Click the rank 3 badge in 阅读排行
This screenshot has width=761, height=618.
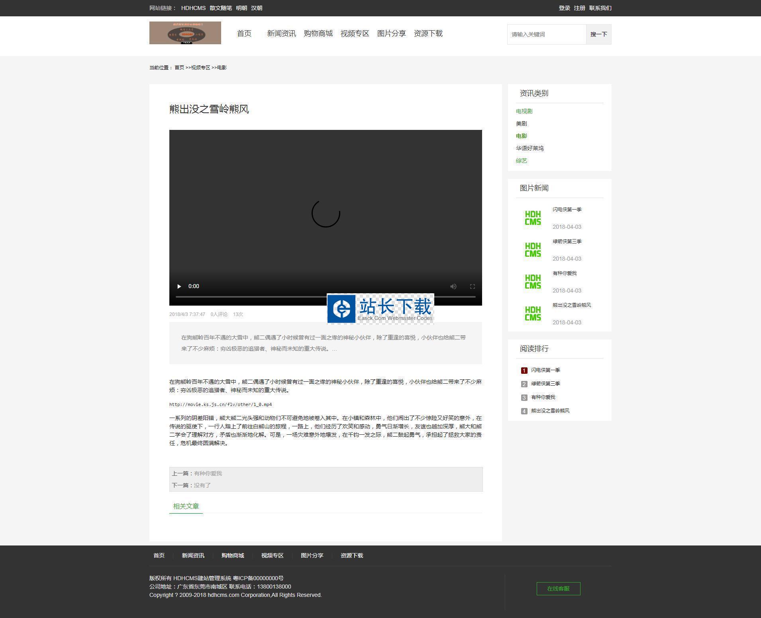point(524,398)
